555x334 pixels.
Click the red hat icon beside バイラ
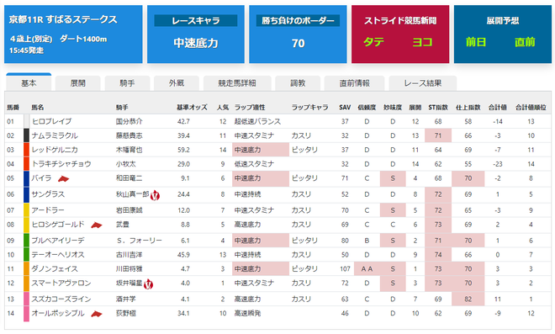(63, 179)
